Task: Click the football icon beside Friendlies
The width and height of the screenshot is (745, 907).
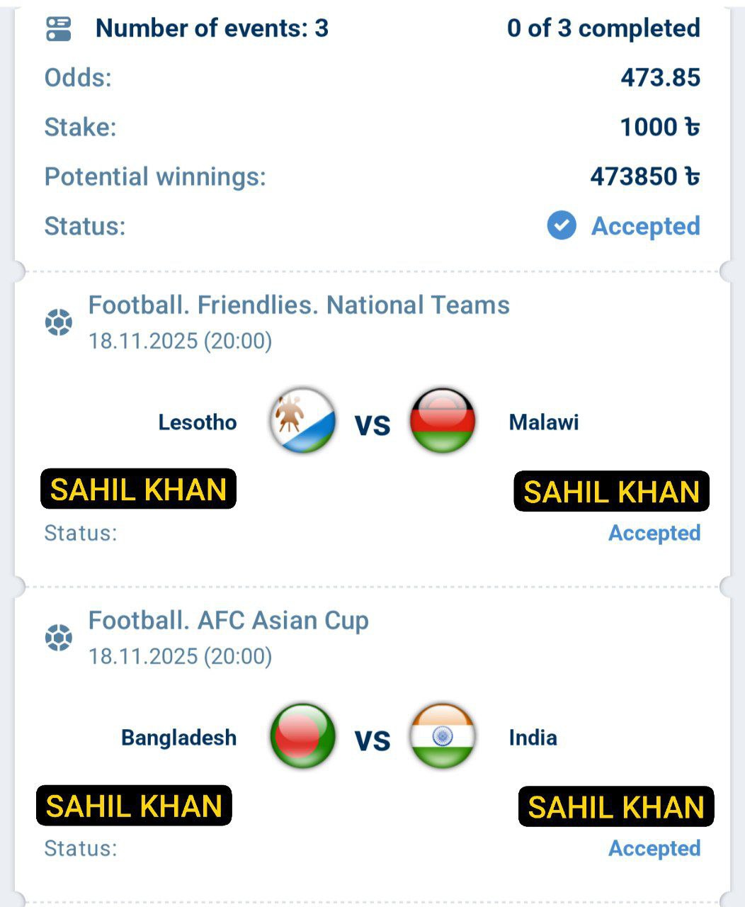Action: [x=59, y=322]
